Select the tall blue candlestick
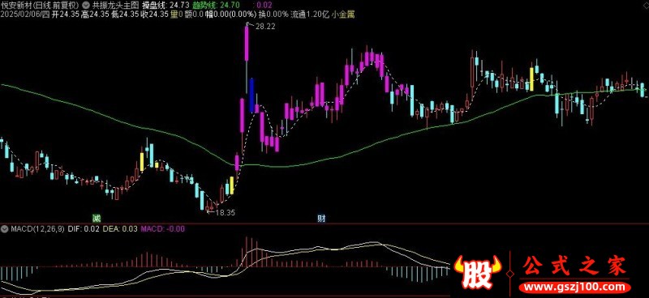Viewport: 649px width, 298px height. [x=251, y=96]
